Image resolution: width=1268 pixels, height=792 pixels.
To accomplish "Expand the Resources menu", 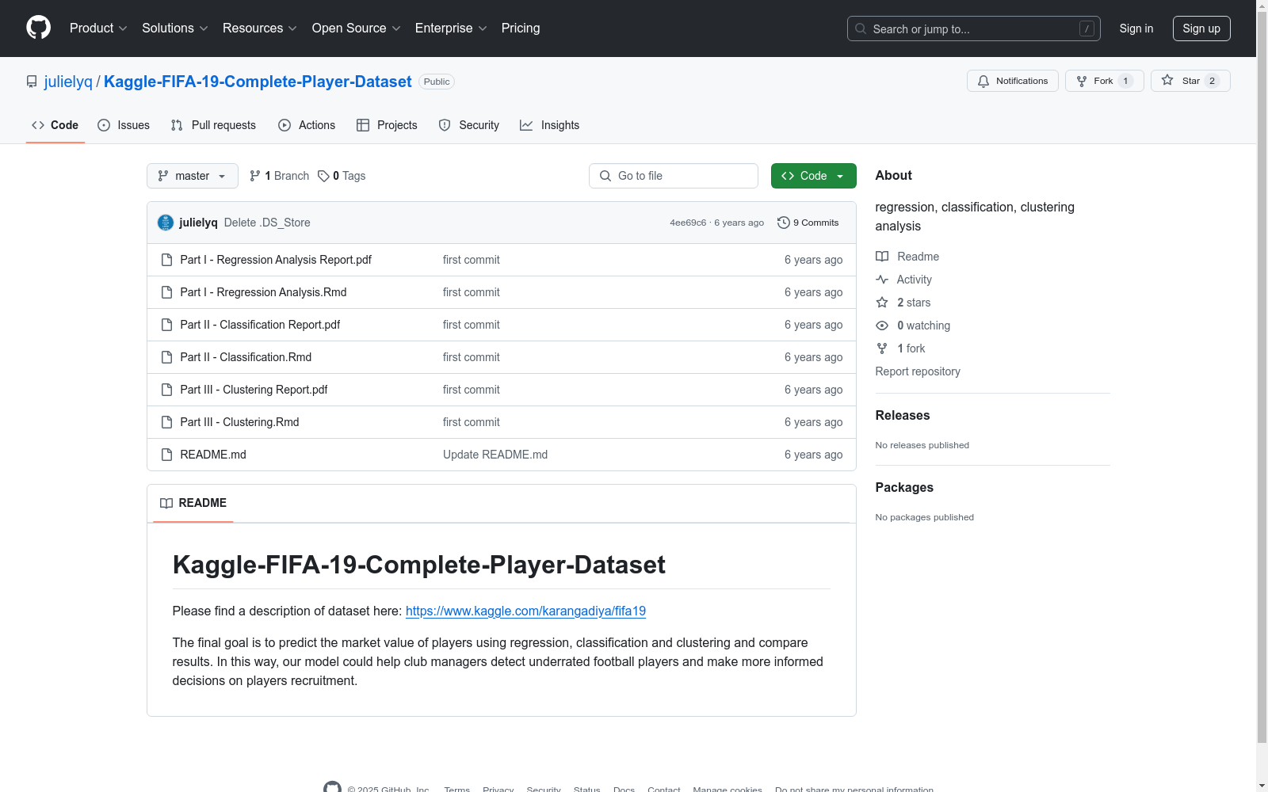I will (260, 29).
